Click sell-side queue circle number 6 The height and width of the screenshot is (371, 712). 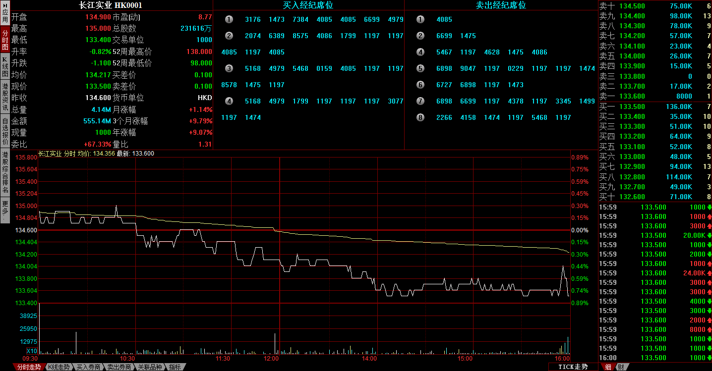click(420, 85)
